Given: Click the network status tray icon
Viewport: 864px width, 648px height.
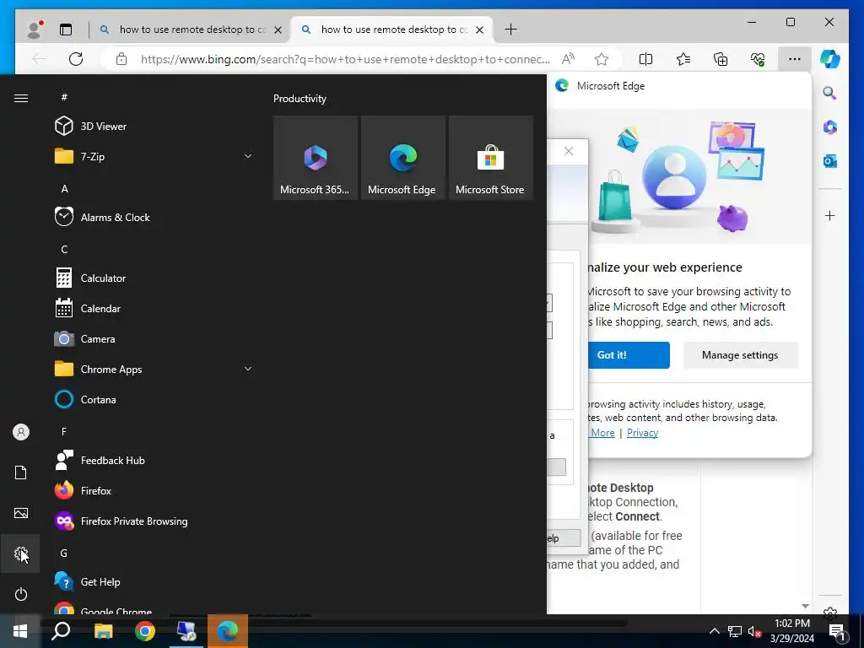Looking at the screenshot, I should coord(735,631).
